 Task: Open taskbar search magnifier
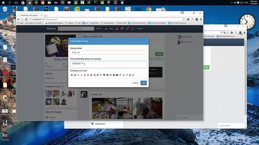[x=10, y=3]
